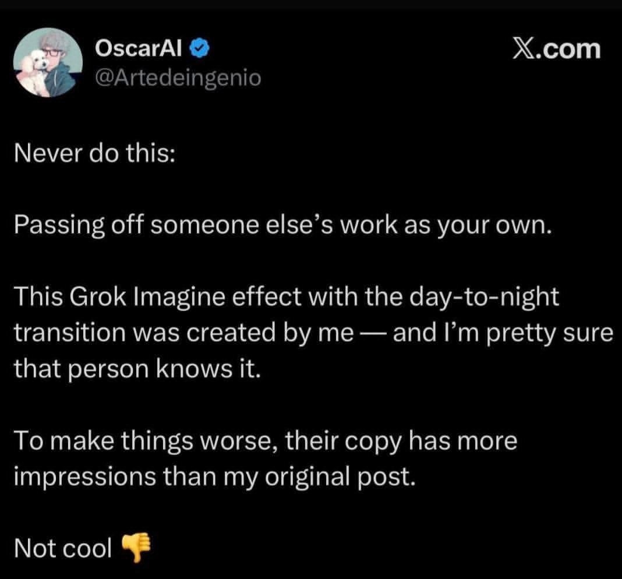The image size is (622, 579).
Task: Click the "Never do this:" line
Action: pyautogui.click(x=93, y=154)
